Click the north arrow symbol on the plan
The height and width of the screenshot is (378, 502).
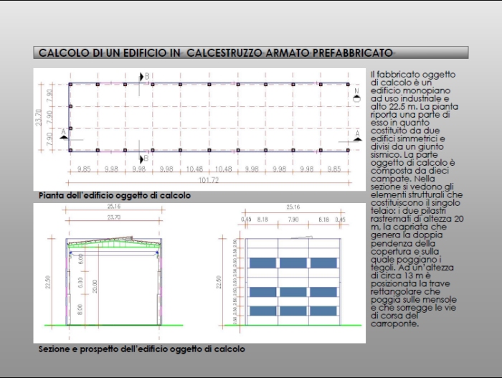click(x=356, y=98)
